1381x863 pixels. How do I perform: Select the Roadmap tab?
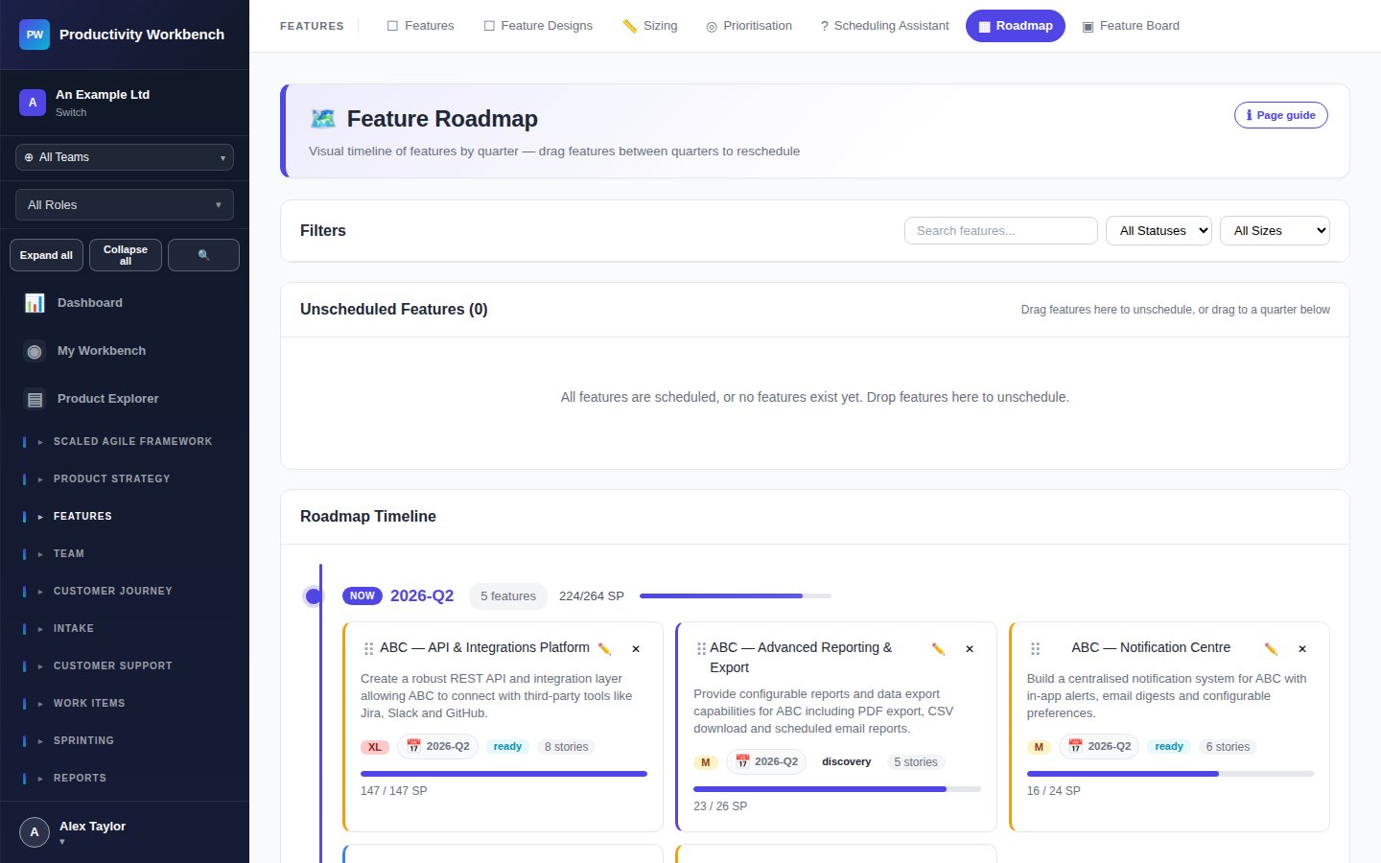pyautogui.click(x=1016, y=26)
